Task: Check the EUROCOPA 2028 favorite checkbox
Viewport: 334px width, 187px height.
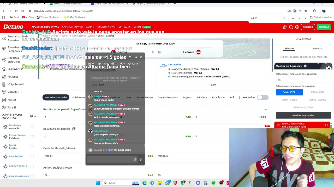Action: (x=32, y=166)
